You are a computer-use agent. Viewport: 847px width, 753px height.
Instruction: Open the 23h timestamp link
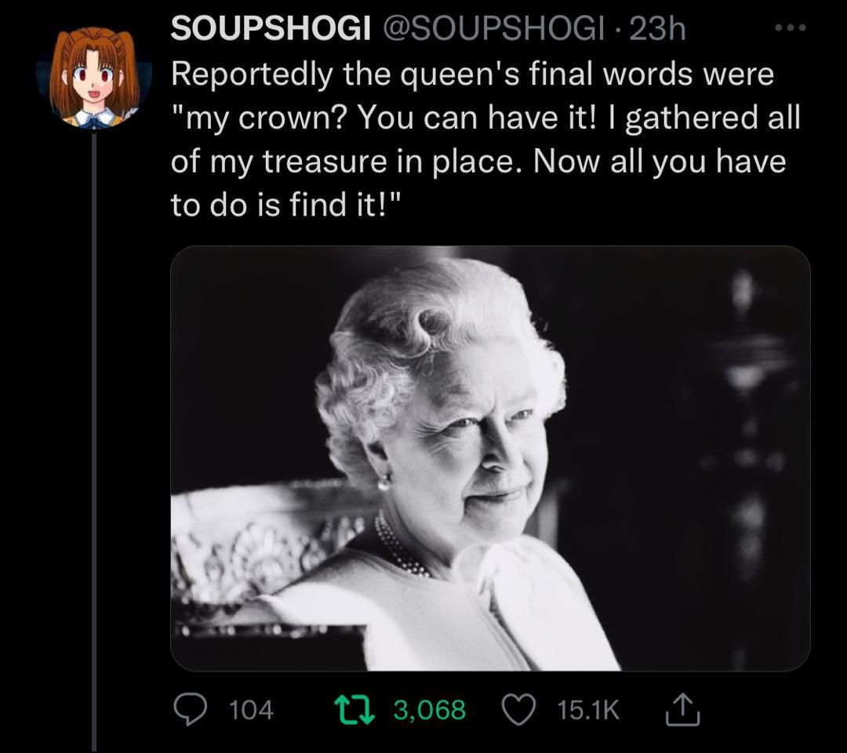click(657, 27)
